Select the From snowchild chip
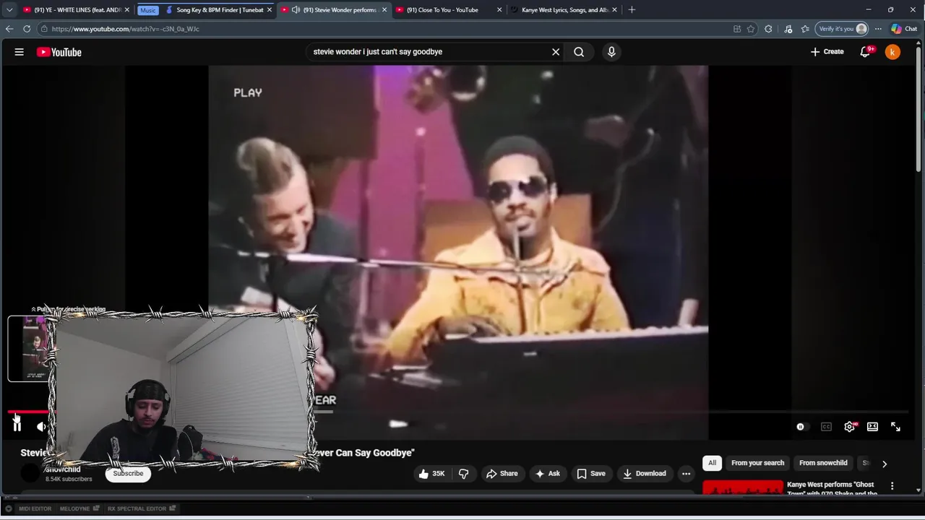This screenshot has height=520, width=925. click(x=823, y=463)
